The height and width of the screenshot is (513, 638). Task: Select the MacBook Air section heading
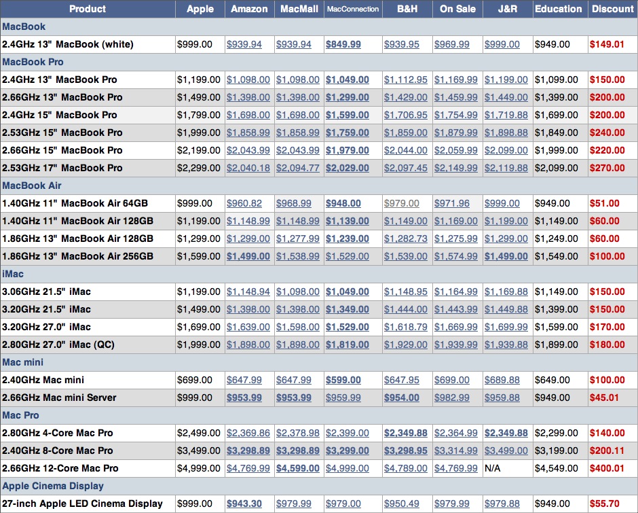point(32,185)
